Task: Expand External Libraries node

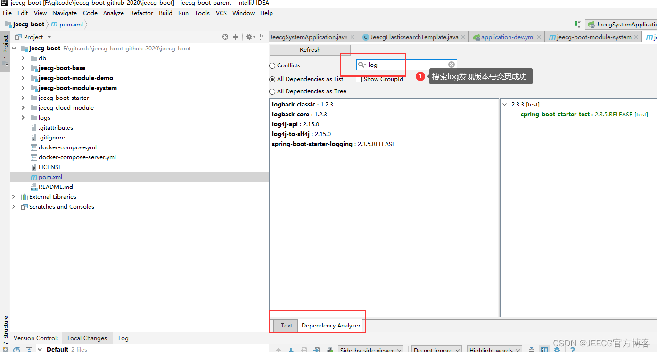Action: point(14,197)
